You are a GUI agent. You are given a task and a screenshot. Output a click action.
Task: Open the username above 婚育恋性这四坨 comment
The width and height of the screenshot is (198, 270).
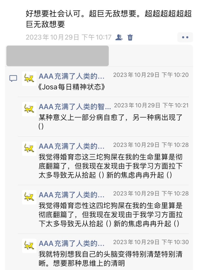(x=72, y=195)
